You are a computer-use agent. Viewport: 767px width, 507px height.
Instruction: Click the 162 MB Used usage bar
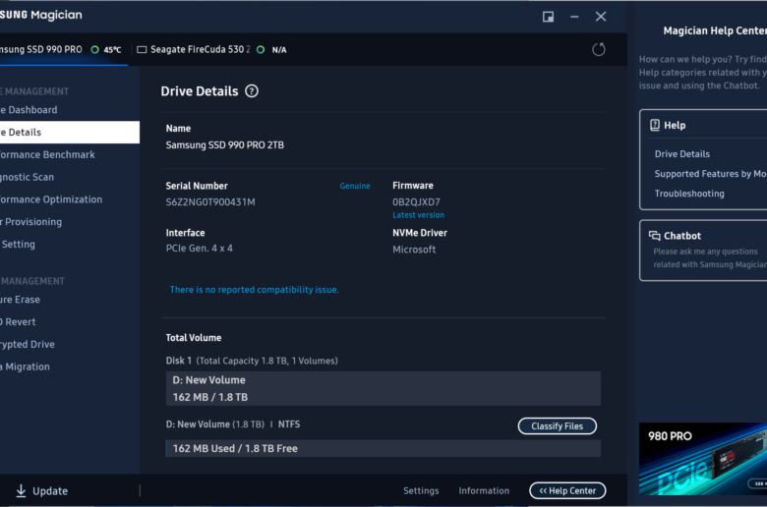coord(383,448)
